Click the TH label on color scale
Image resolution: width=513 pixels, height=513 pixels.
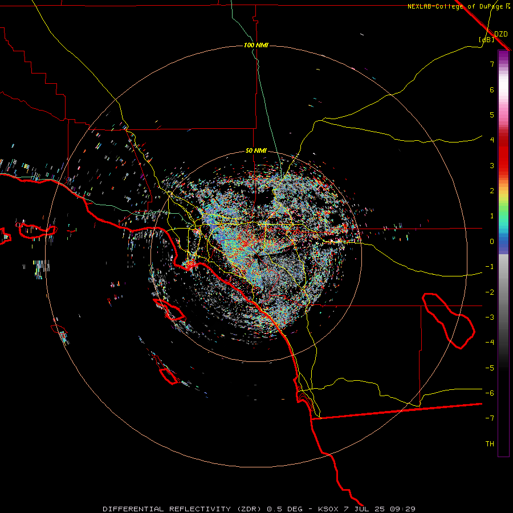[490, 444]
